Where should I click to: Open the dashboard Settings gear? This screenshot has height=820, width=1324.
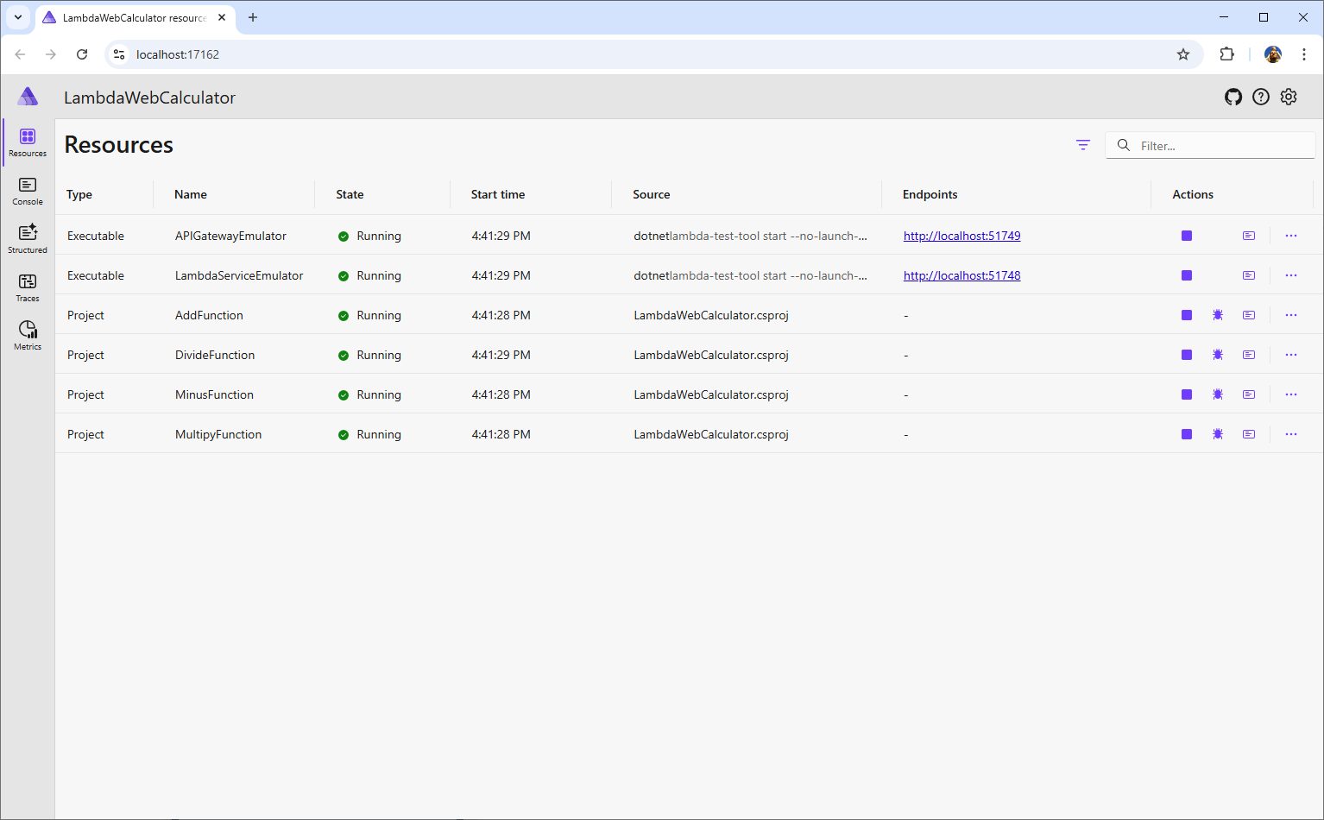(x=1289, y=97)
